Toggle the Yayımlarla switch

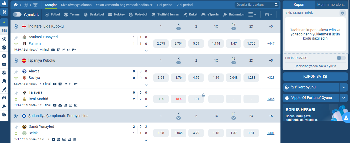(17, 15)
